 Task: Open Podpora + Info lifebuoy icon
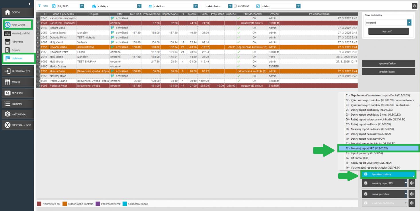tap(8, 125)
